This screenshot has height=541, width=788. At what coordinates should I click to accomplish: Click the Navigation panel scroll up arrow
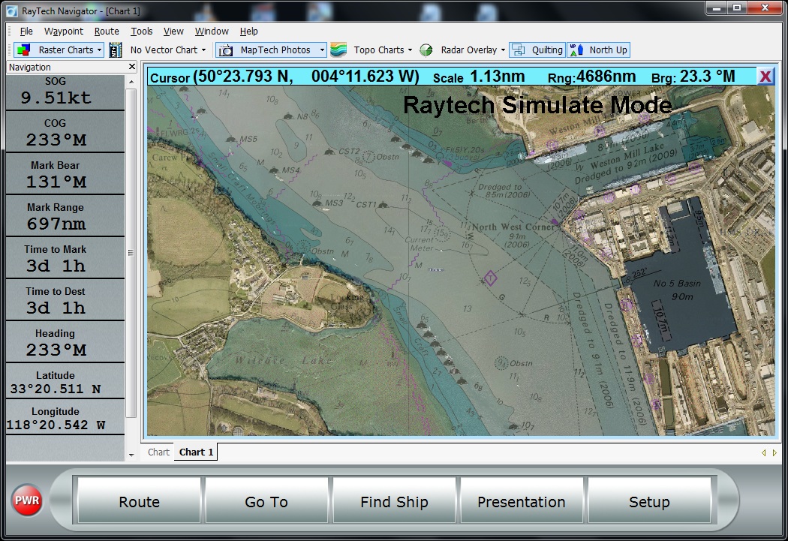pyautogui.click(x=131, y=81)
